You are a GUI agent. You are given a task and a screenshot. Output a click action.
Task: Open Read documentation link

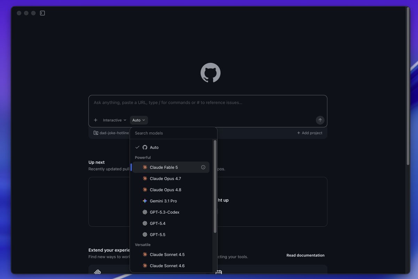pos(305,255)
